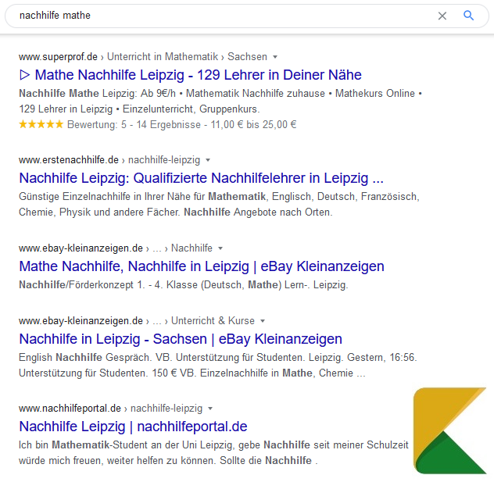The image size is (494, 482).
Task: Clear the search box with X icon
Action: point(442,16)
